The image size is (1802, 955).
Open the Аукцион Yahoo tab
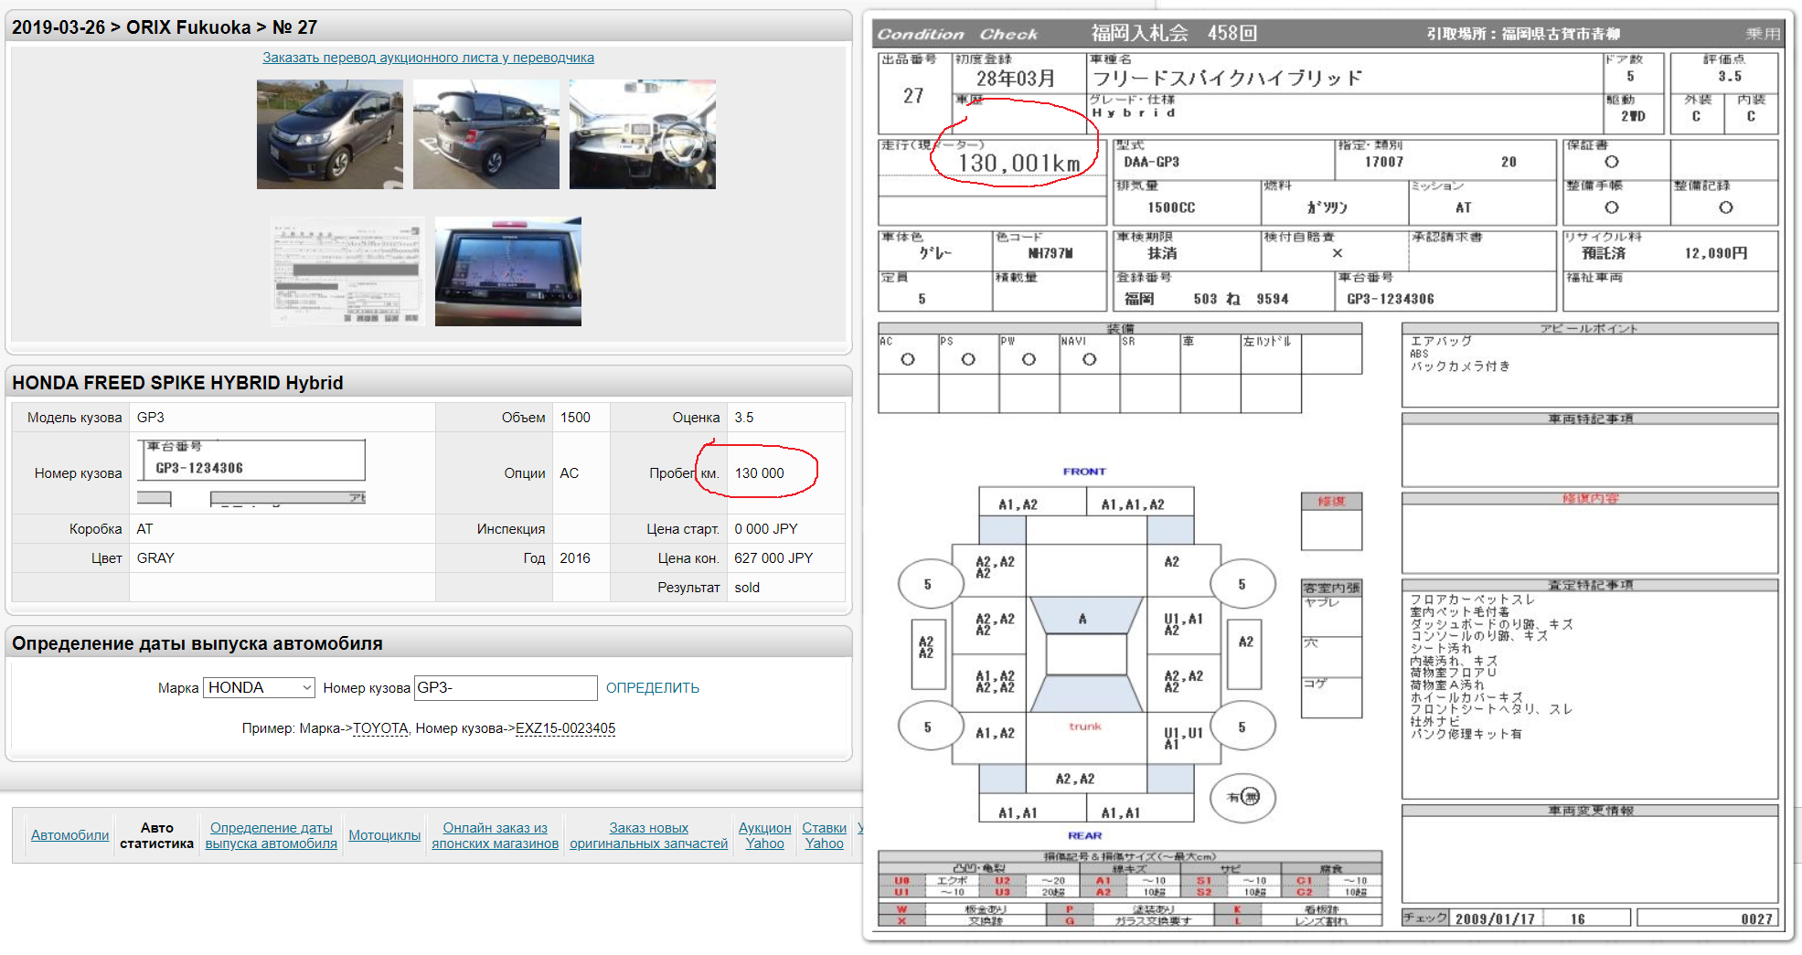pyautogui.click(x=765, y=835)
